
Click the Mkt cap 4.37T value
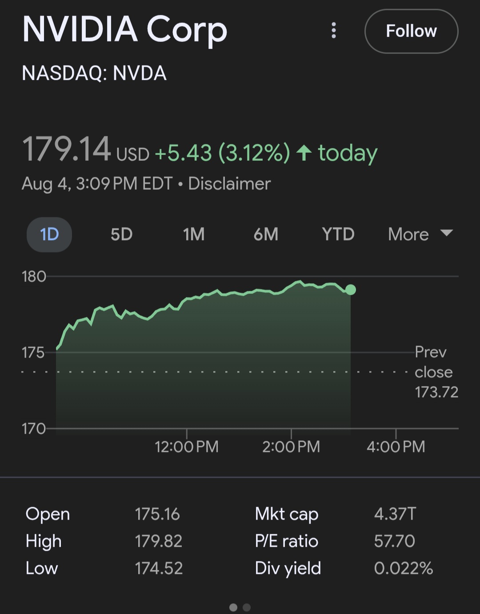(395, 514)
